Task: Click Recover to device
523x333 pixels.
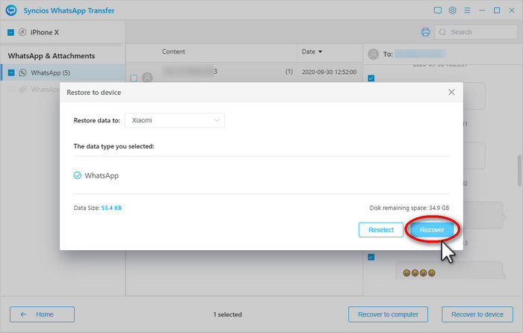Action: (477, 314)
